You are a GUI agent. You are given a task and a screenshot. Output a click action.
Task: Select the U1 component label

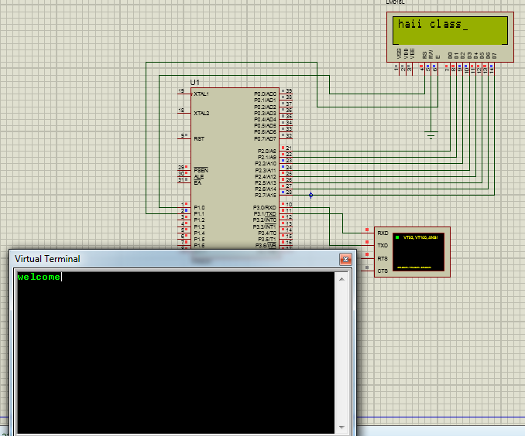click(194, 82)
